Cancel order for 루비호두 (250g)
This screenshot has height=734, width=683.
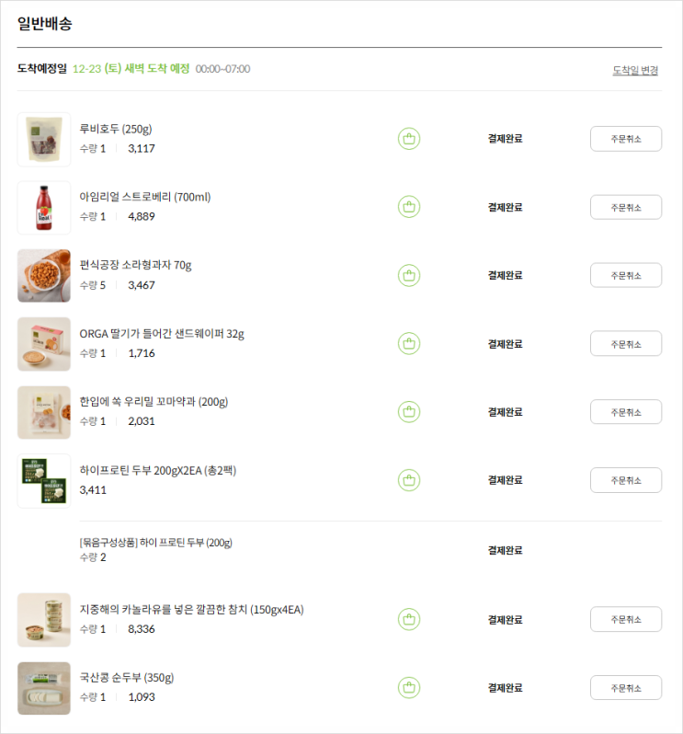point(626,139)
